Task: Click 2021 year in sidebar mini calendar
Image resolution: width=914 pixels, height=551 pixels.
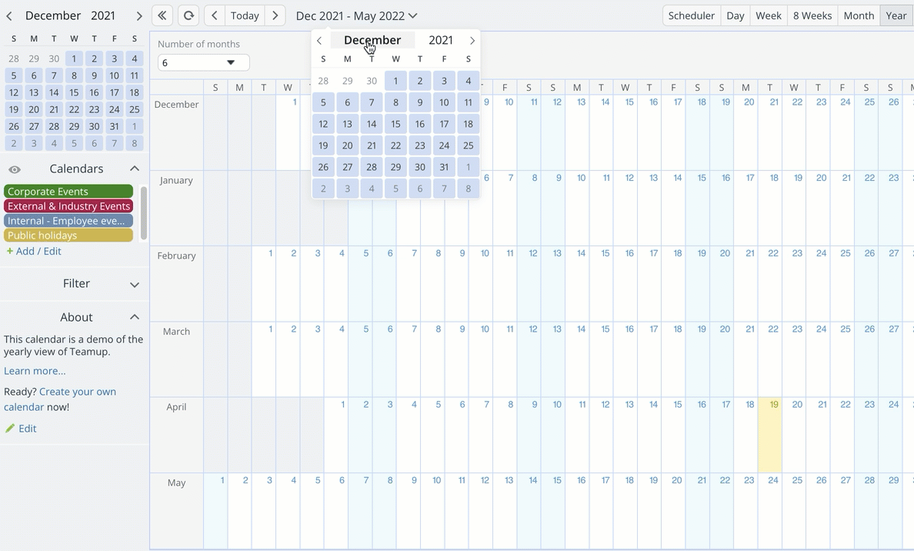Action: (x=103, y=15)
